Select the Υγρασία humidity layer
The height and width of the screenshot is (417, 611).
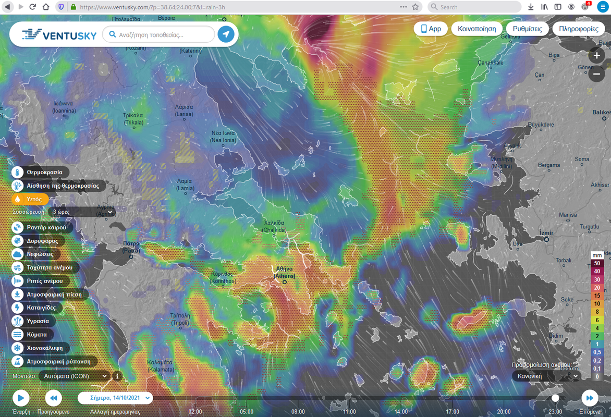point(34,321)
